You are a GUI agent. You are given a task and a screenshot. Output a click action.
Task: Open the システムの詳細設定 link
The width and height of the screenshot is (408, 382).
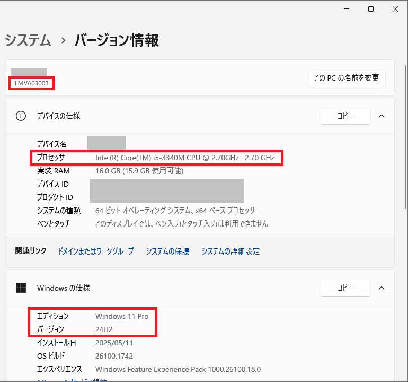point(230,251)
